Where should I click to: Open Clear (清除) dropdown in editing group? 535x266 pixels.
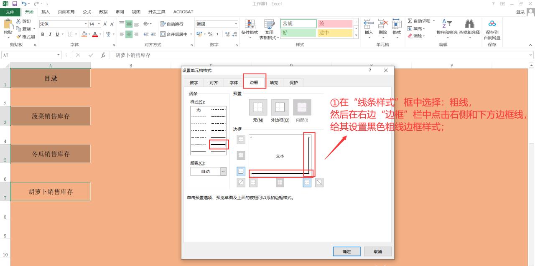pyautogui.click(x=416, y=36)
